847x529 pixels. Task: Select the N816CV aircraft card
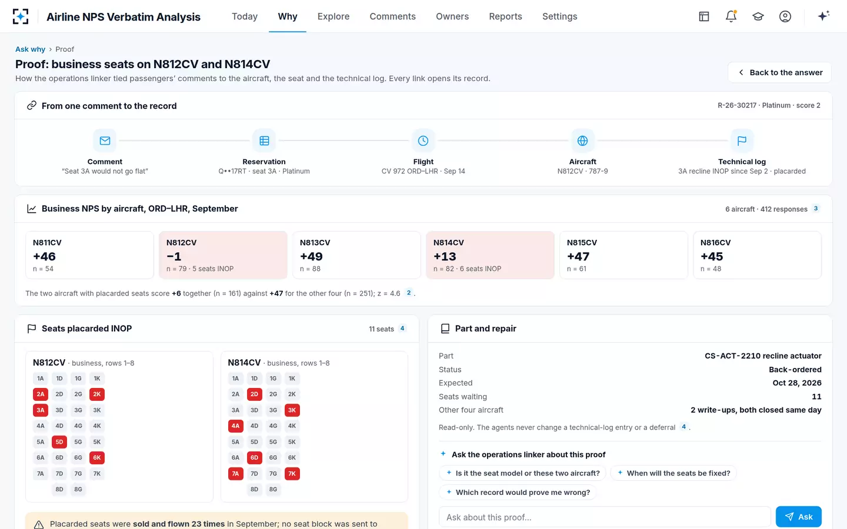point(757,255)
